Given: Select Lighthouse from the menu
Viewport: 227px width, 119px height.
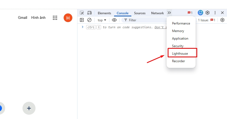Looking at the screenshot, I should [181, 54].
